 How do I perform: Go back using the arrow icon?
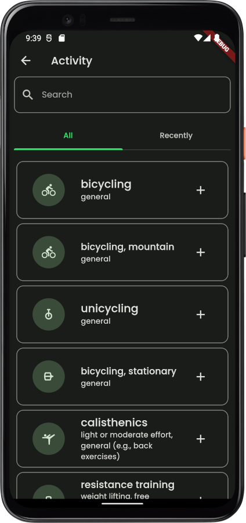coord(26,60)
